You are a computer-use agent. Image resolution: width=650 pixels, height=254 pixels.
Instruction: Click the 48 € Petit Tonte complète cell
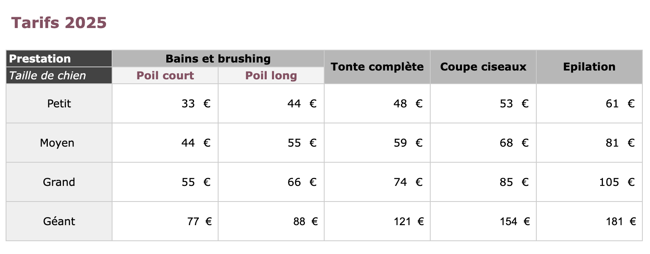point(377,103)
